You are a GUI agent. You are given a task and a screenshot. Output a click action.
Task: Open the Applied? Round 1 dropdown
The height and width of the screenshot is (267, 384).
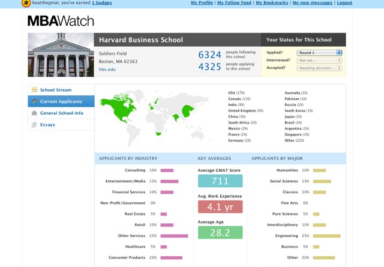tap(319, 53)
